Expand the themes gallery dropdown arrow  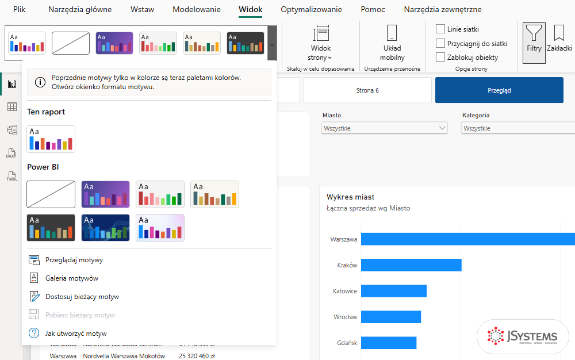pyautogui.click(x=272, y=43)
